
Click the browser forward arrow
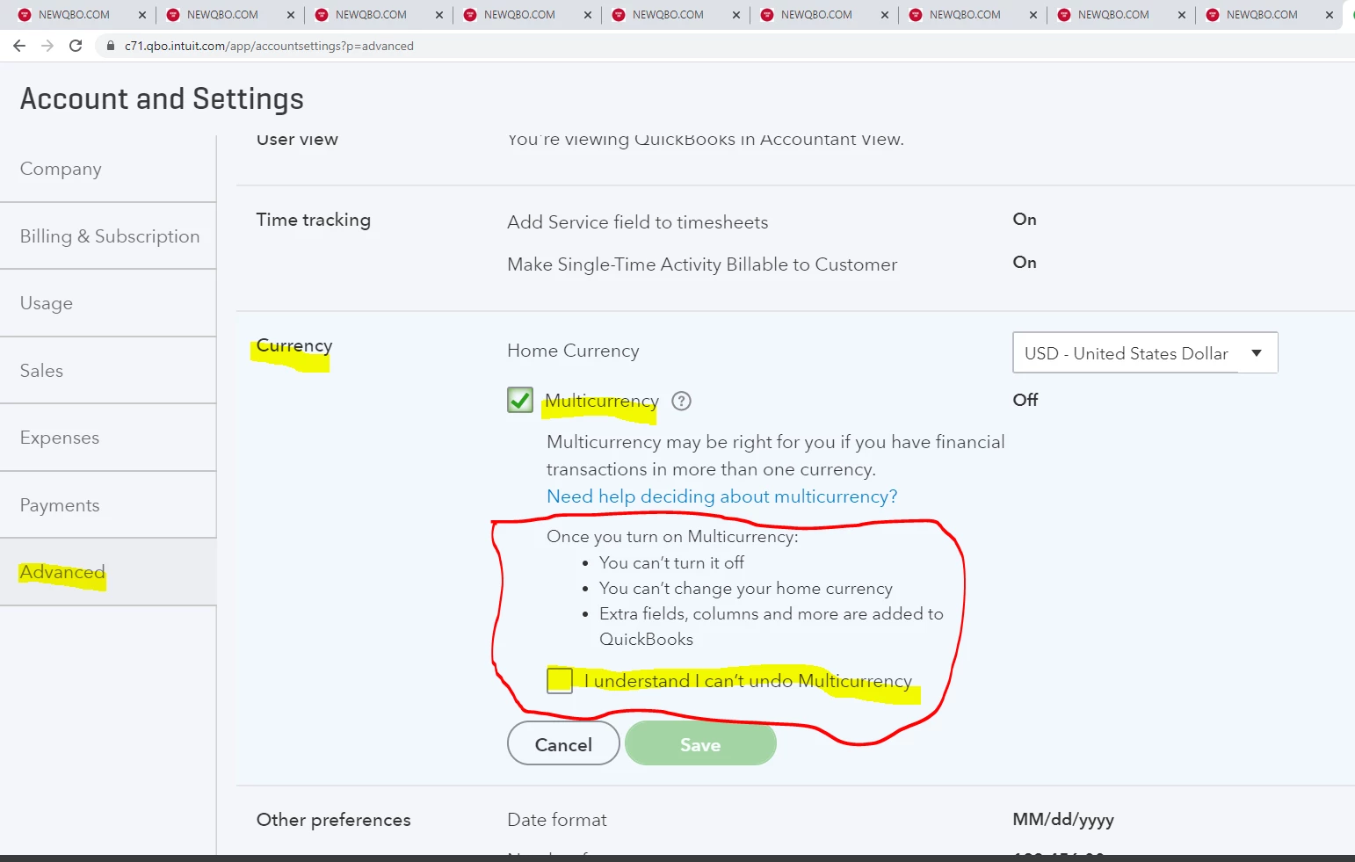(x=47, y=46)
